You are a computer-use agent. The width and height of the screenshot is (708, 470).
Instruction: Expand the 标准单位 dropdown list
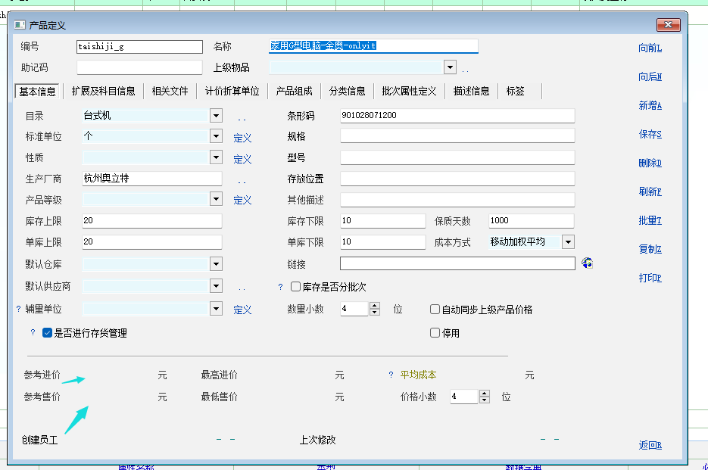(x=216, y=137)
